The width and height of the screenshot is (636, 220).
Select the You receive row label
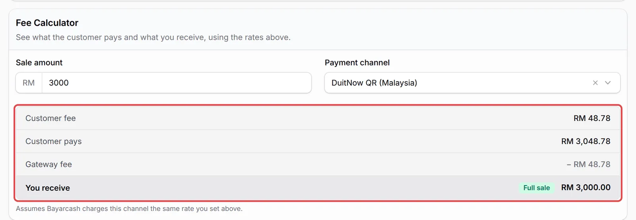click(48, 188)
